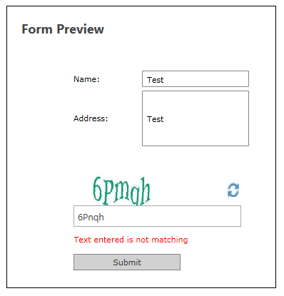The image size is (284, 296).
Task: Click the gray Submit button
Action: (x=127, y=262)
